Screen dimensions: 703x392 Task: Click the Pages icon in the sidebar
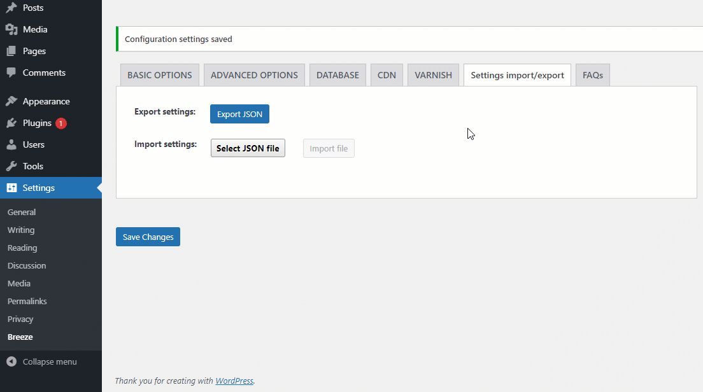point(11,51)
